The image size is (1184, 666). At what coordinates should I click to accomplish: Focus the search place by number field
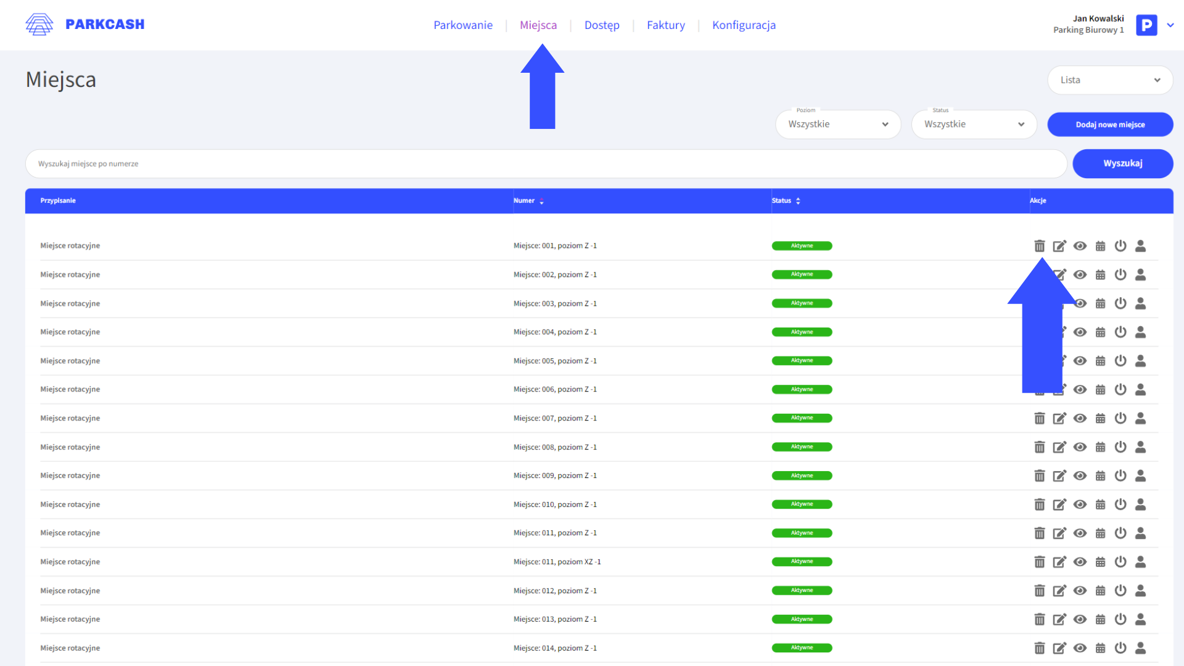point(546,164)
